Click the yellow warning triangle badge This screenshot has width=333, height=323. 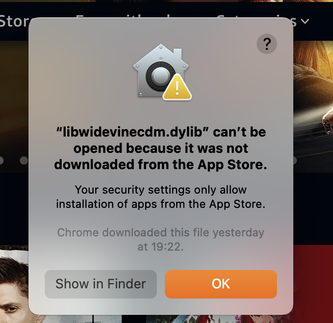click(x=177, y=87)
